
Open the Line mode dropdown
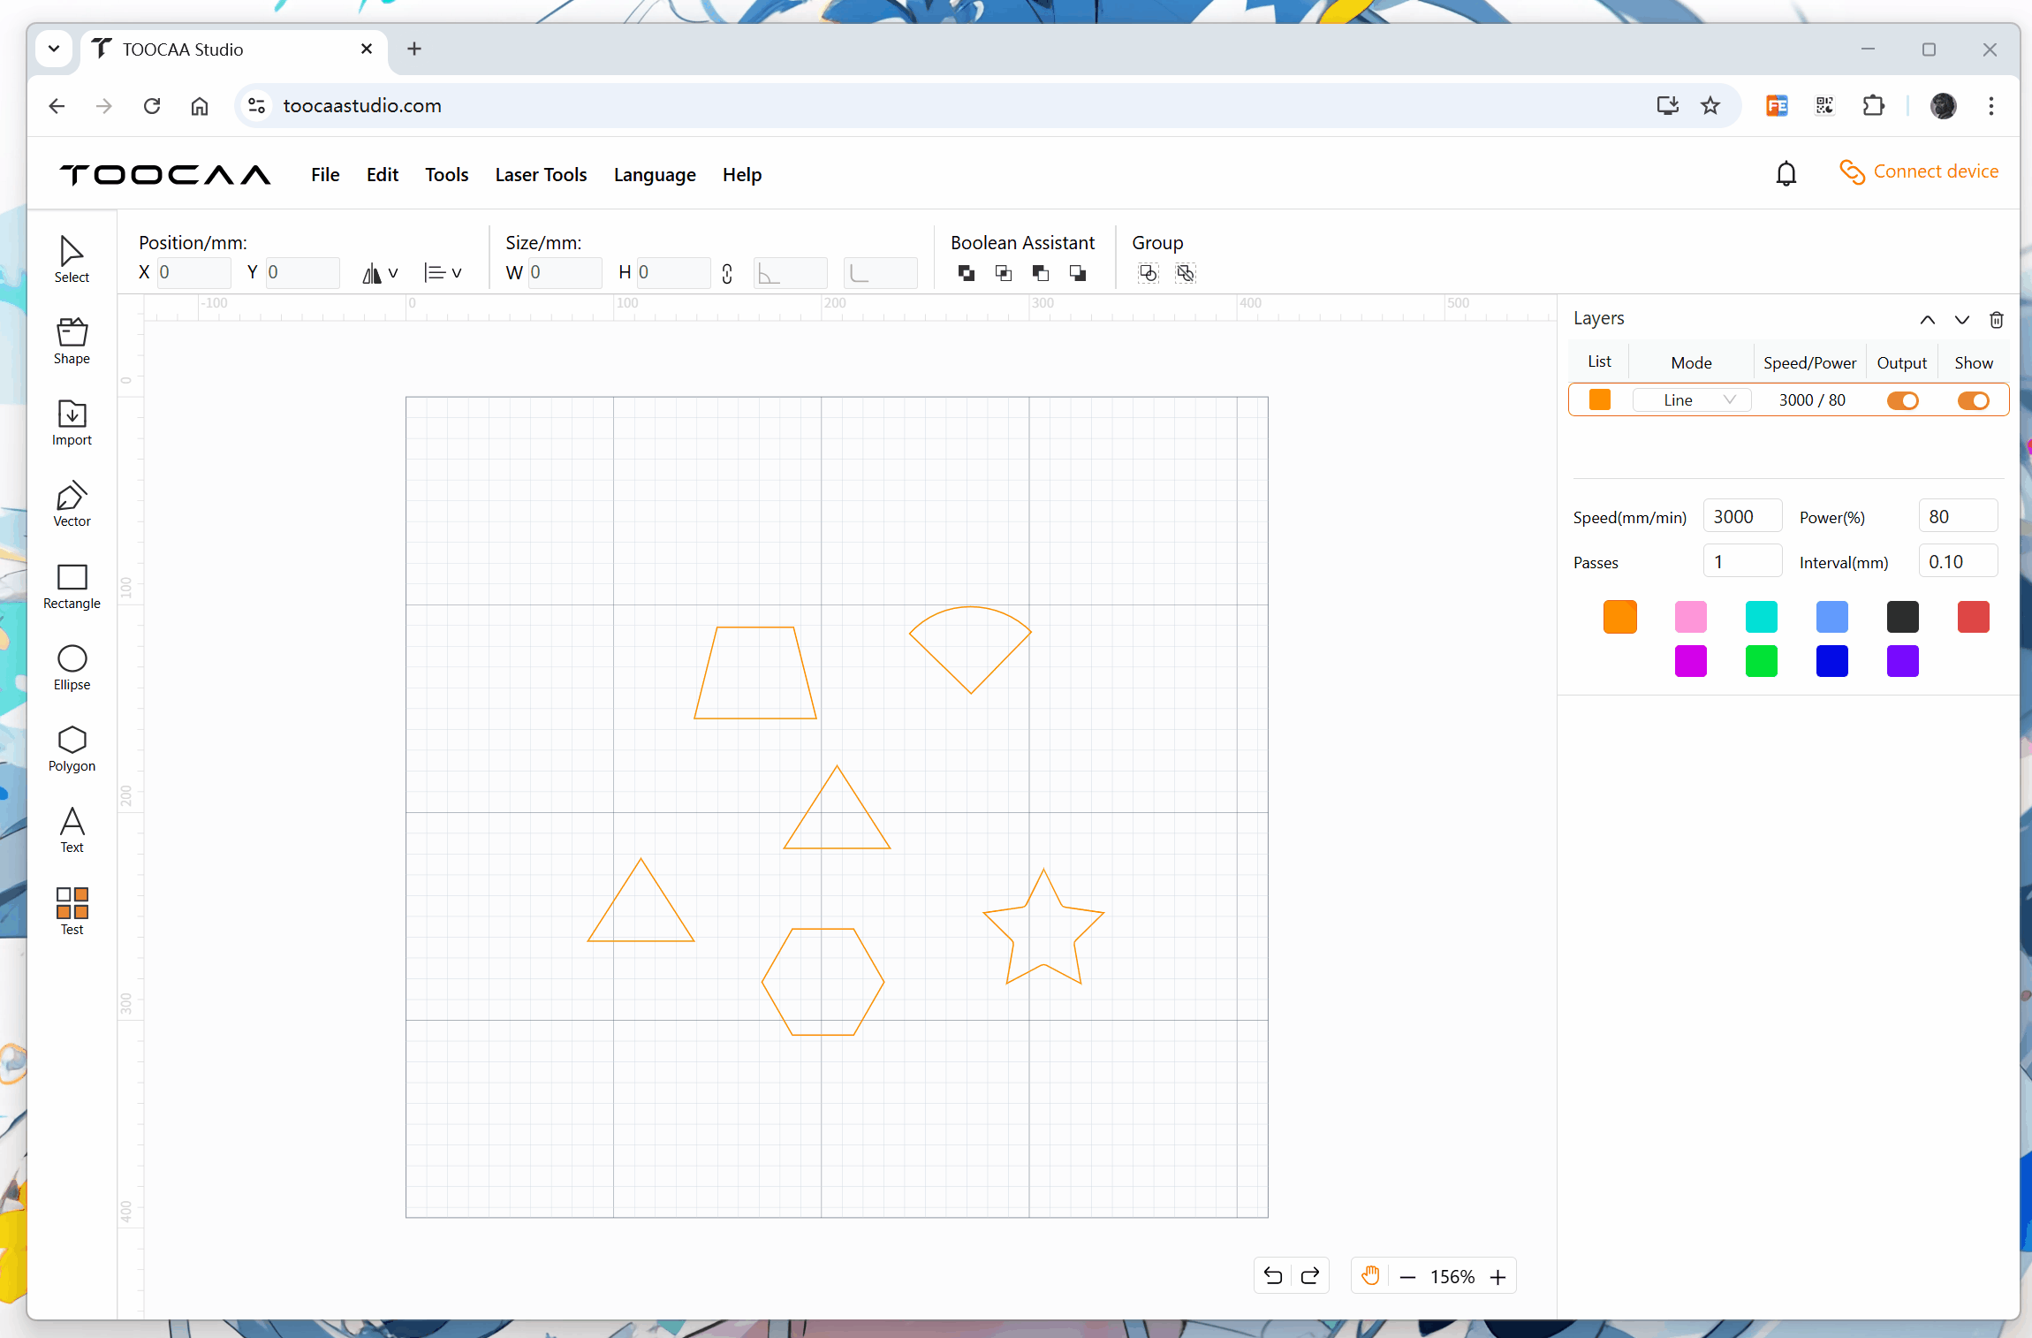[1691, 400]
